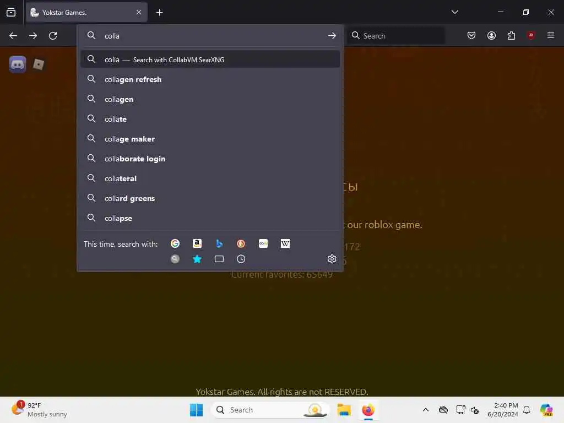
Task: Open the extensions puzzle icon
Action: 511,35
